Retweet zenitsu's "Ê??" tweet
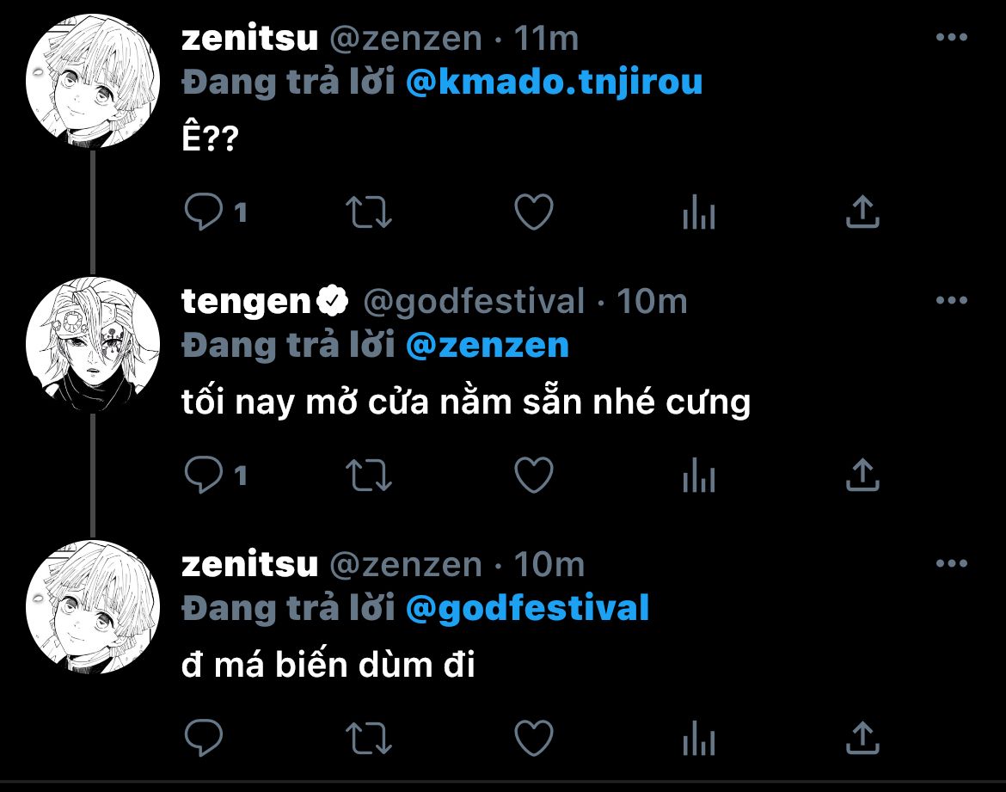The width and height of the screenshot is (1006, 792). [x=369, y=212]
